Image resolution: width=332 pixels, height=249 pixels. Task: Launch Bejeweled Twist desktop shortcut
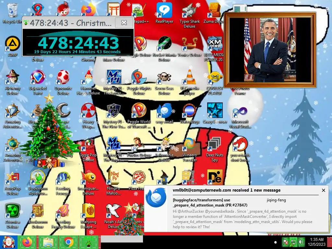point(38,82)
